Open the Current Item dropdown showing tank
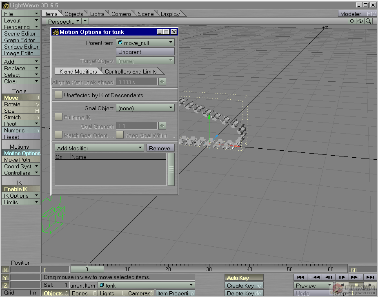This screenshot has width=378, height=297. [x=146, y=286]
